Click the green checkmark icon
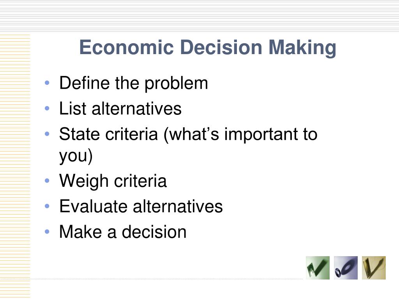 [x=318, y=268]
